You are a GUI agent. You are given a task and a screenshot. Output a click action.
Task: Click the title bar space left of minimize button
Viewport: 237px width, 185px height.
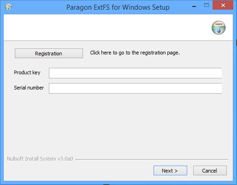click(x=180, y=7)
